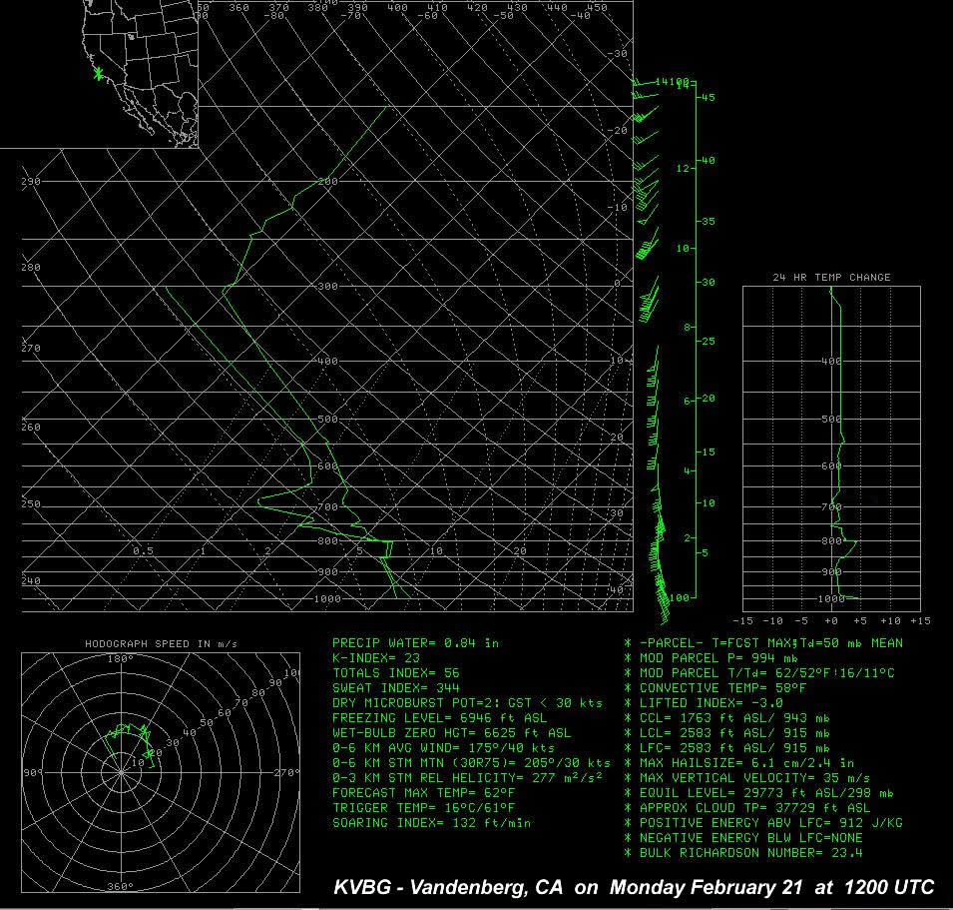Click 'CONVECTIVE TEMP= 58°F' line
Screen dimensions: 953x910
point(715,688)
